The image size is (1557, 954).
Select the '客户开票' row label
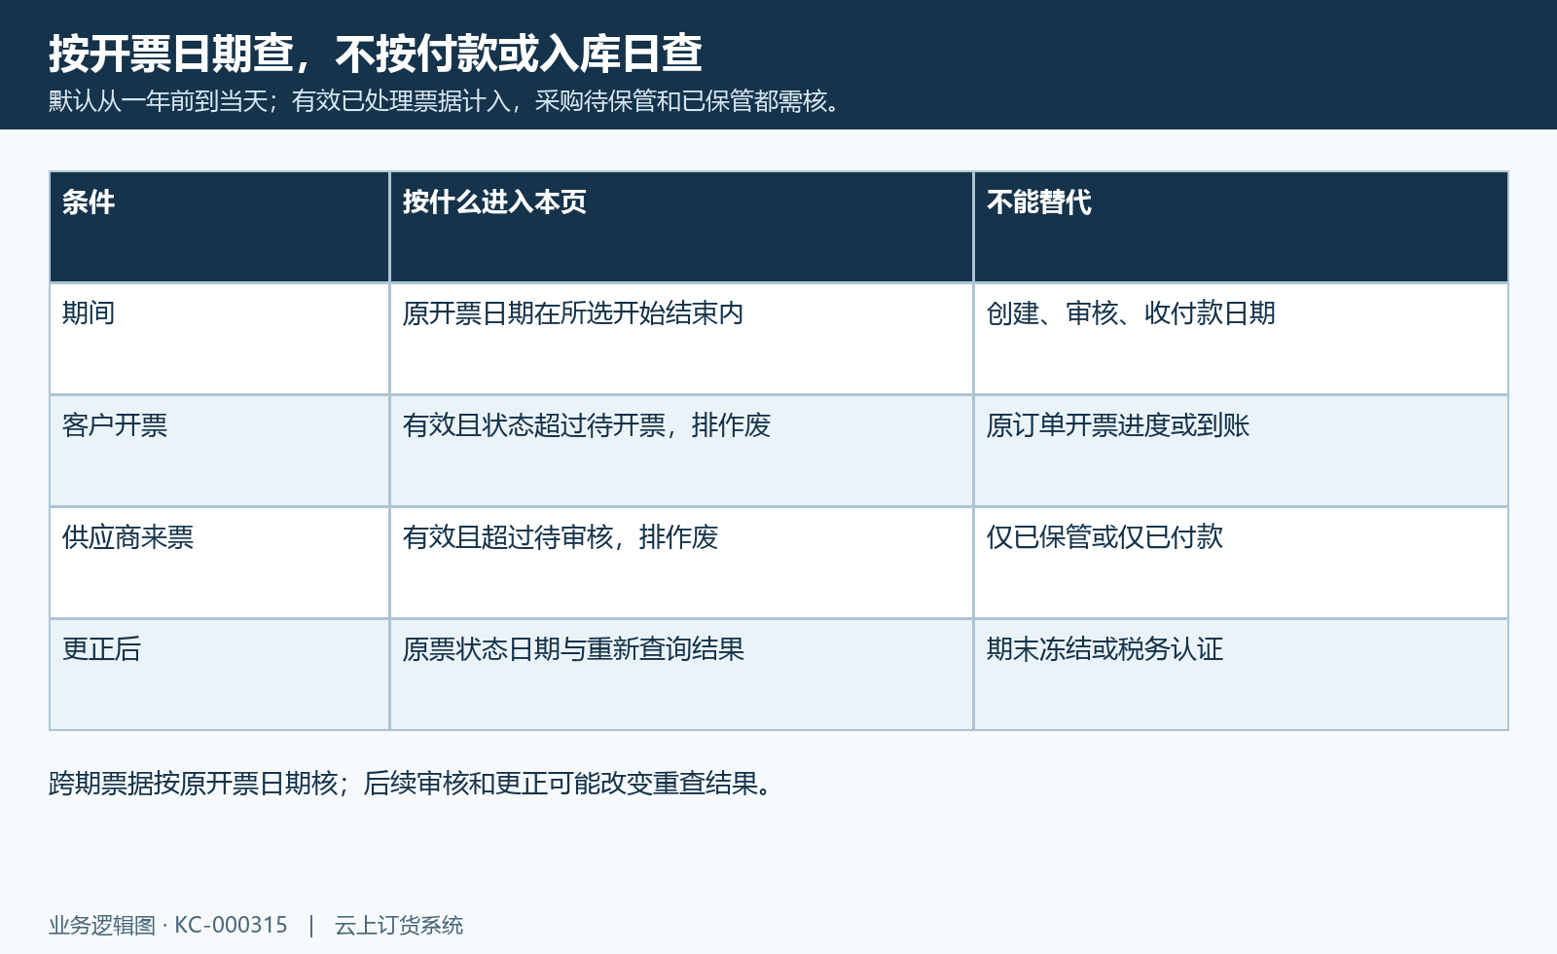coord(220,451)
